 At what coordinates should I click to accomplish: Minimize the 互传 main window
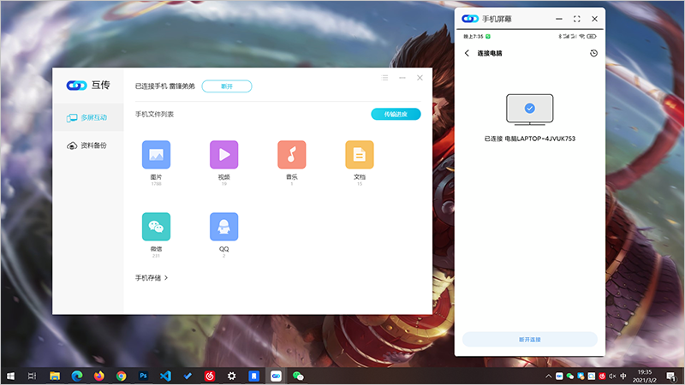click(402, 78)
